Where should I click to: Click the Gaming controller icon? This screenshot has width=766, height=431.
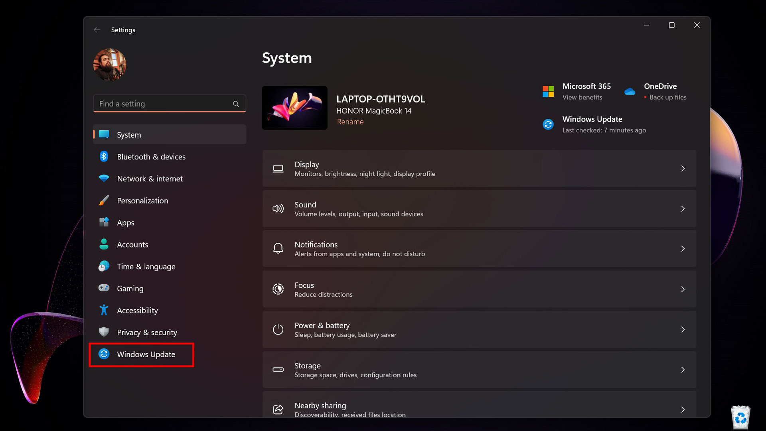pyautogui.click(x=104, y=288)
